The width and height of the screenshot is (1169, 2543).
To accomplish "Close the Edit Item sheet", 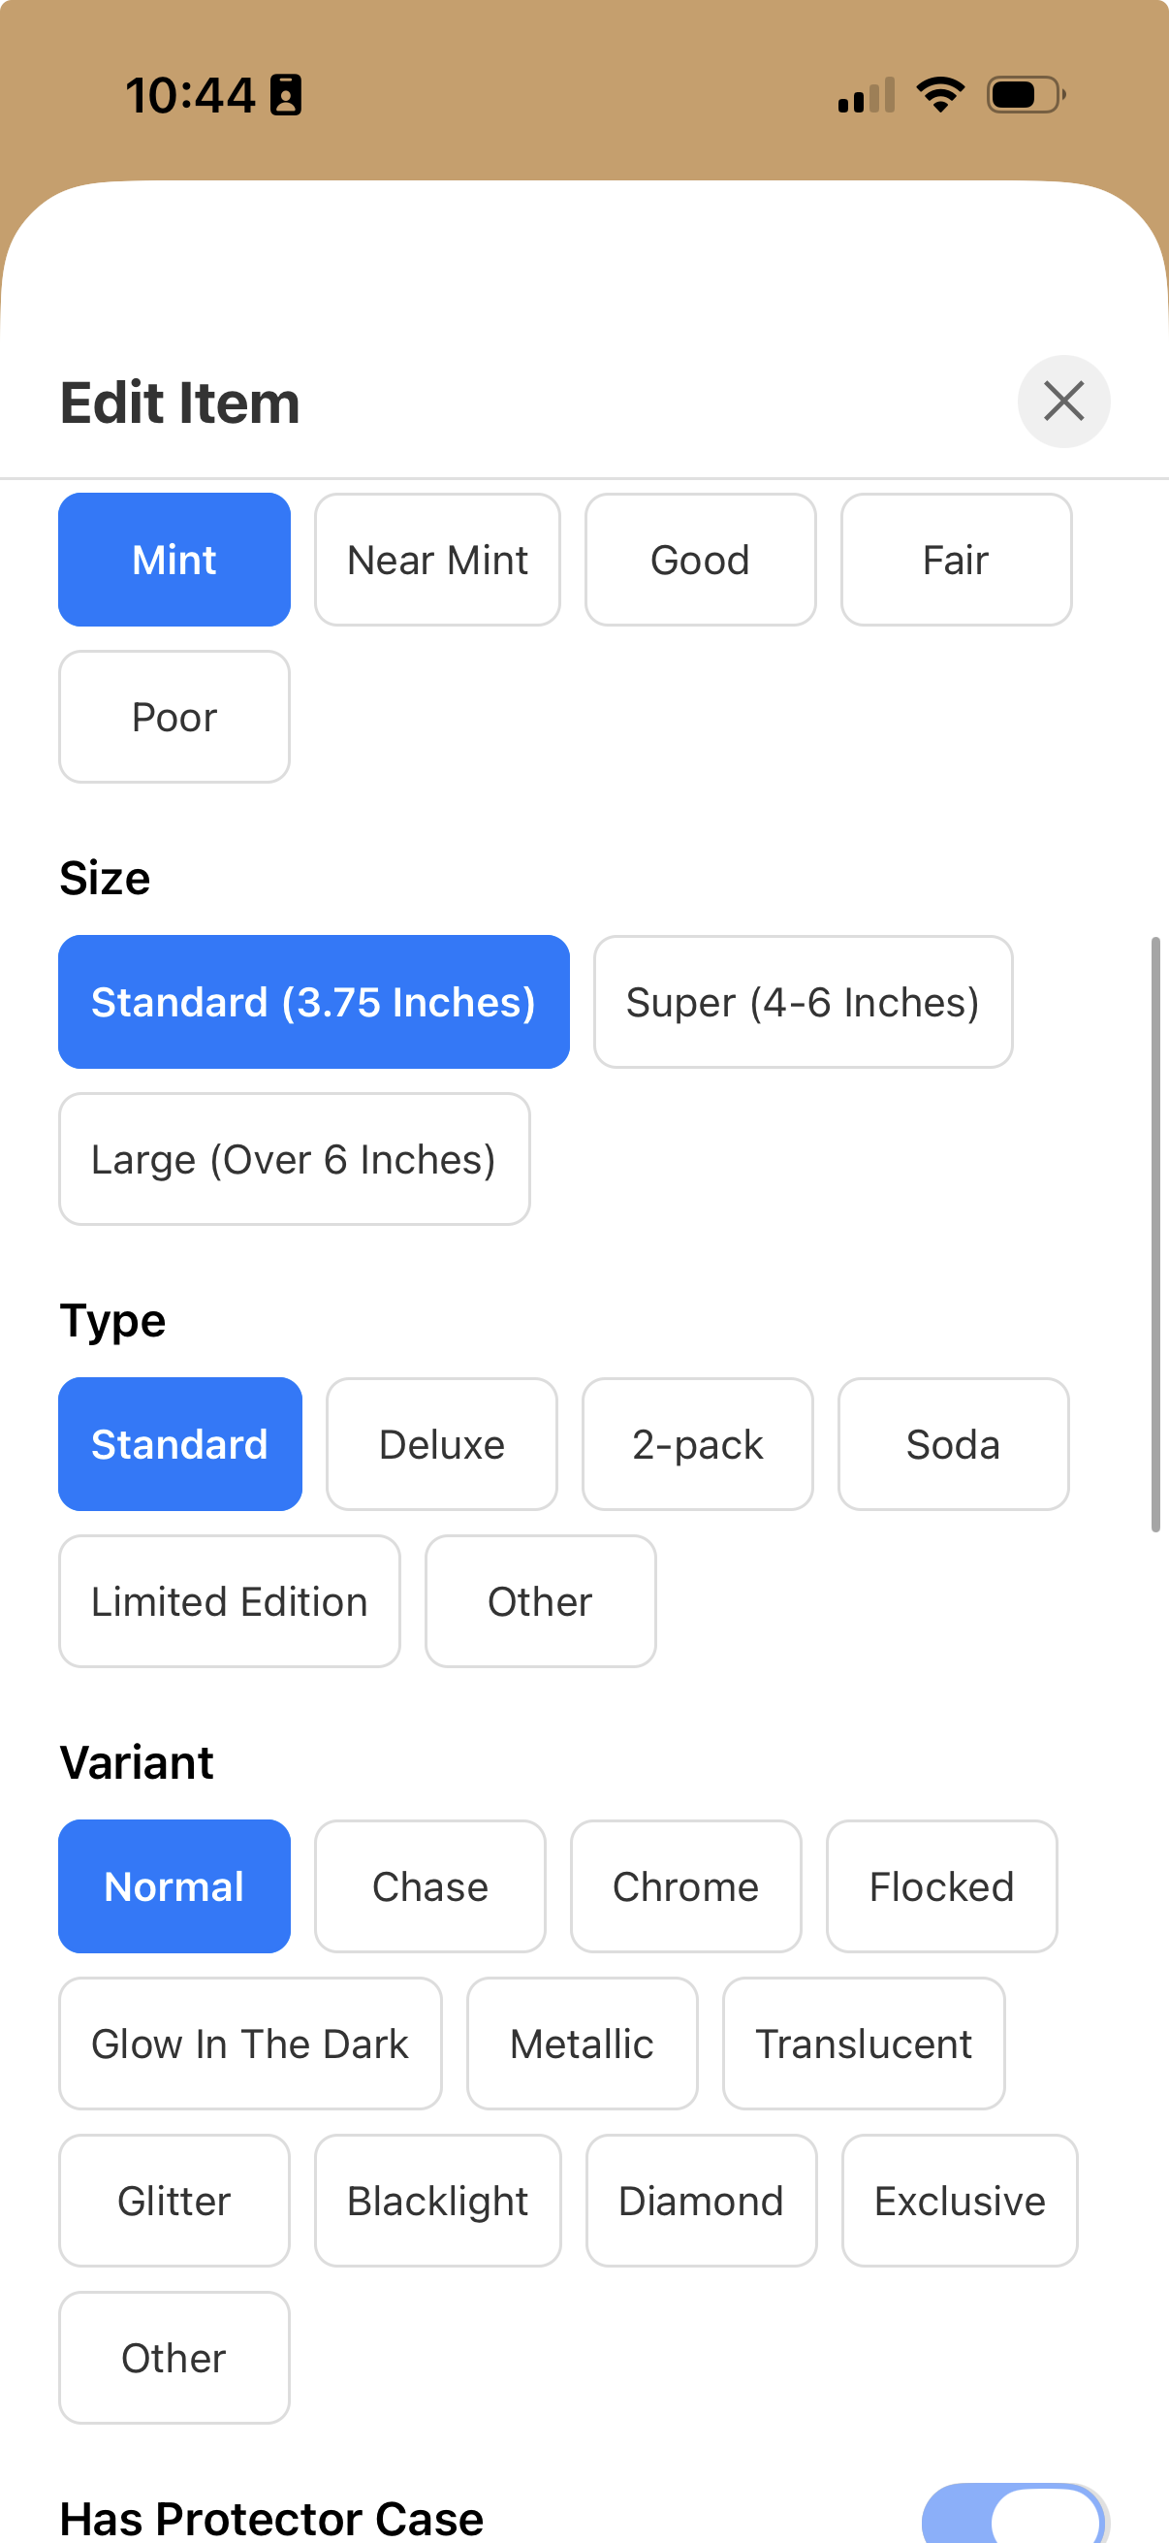I will 1063,401.
